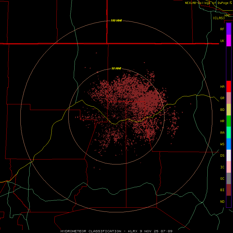
Task: Click the ND black legend swatch
Action: point(229,201)
